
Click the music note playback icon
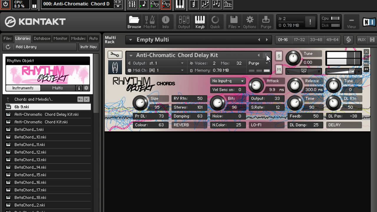[x=143, y=4]
